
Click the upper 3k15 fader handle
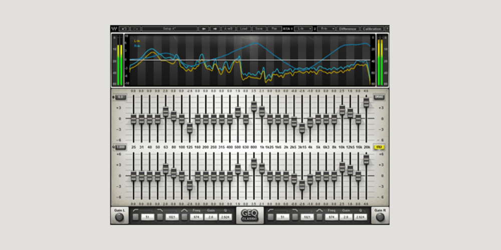coord(302,128)
